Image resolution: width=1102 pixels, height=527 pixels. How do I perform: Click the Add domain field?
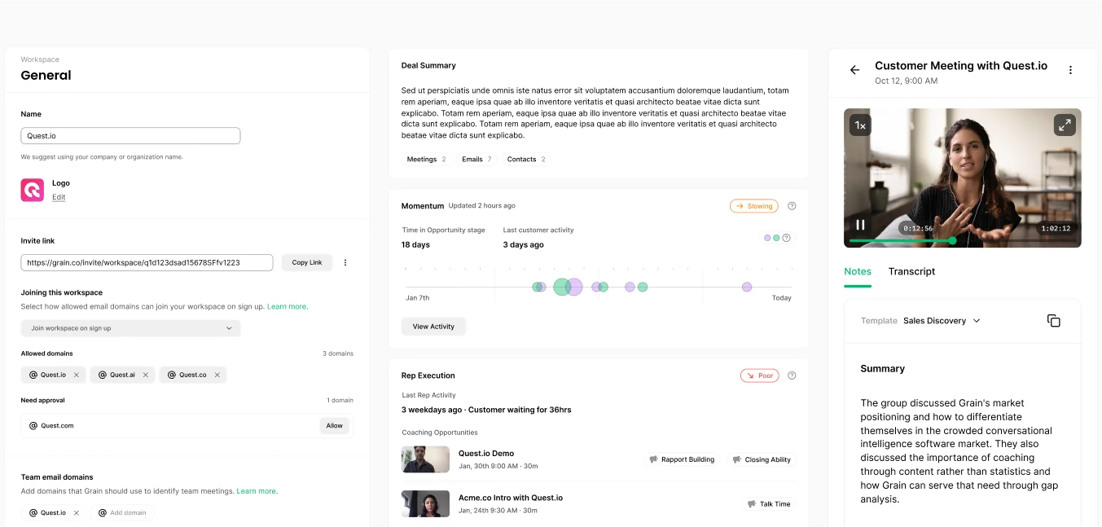click(123, 513)
